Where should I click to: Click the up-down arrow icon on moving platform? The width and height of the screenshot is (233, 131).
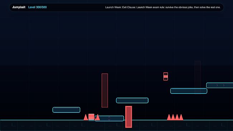pos(109,118)
